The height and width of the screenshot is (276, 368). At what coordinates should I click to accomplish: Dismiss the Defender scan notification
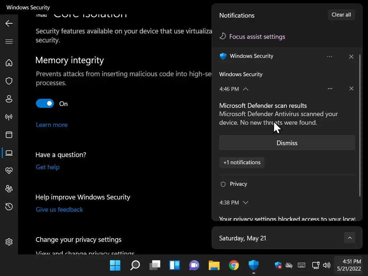(x=287, y=143)
